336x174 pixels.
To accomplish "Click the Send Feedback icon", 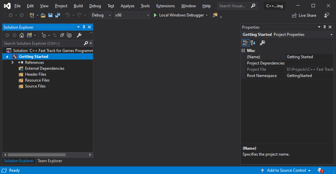I will [x=326, y=15].
